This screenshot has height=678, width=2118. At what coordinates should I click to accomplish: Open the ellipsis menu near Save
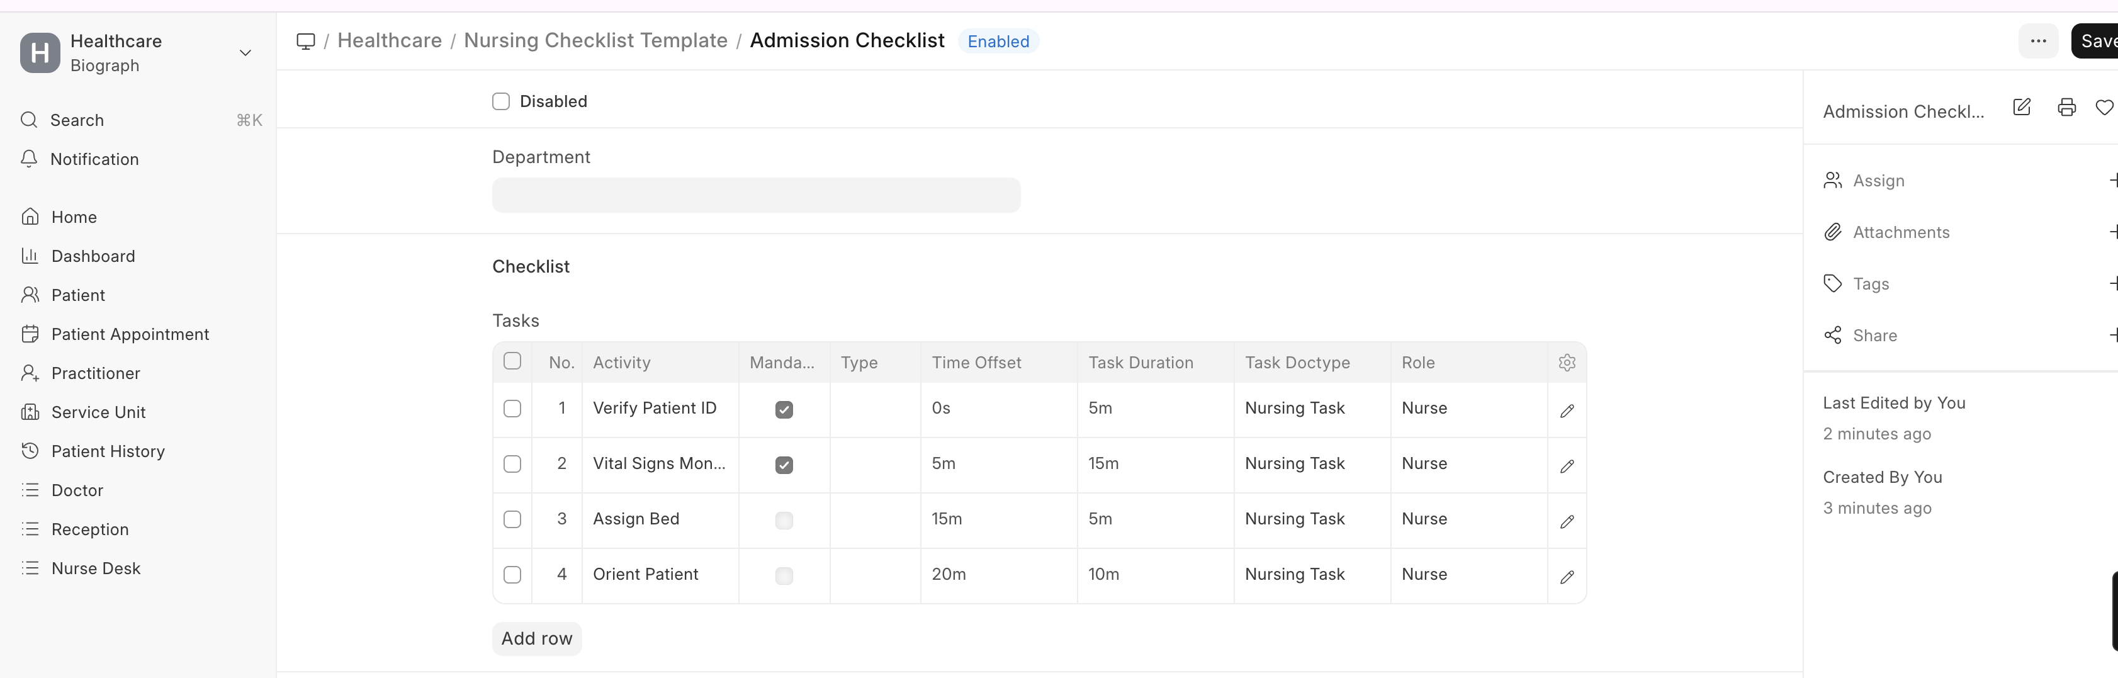2038,40
